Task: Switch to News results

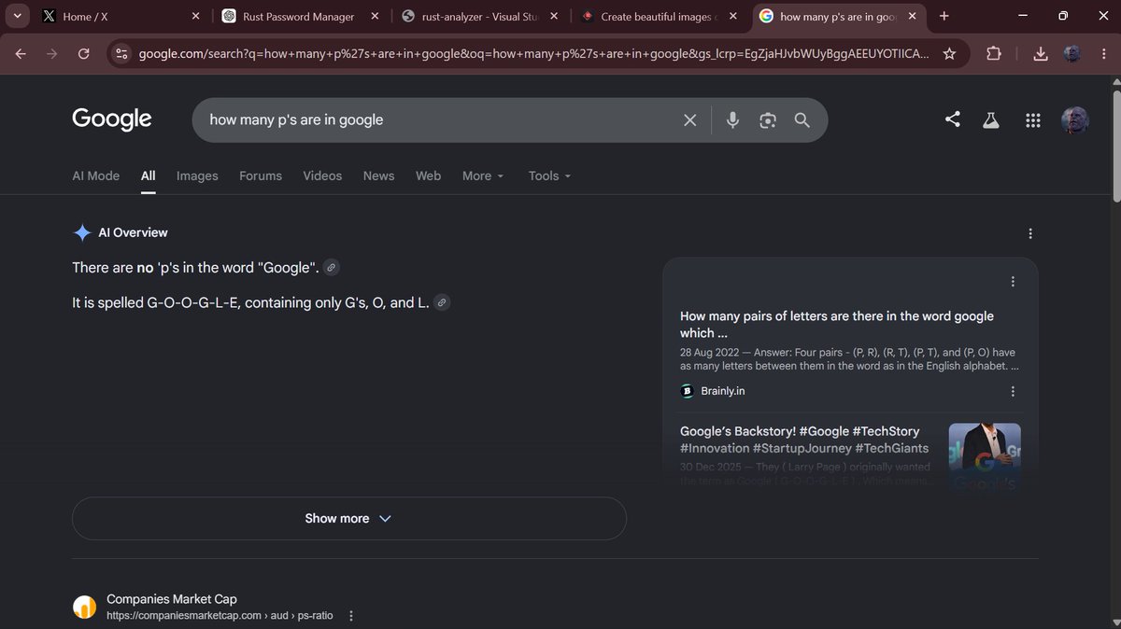Action: (x=378, y=175)
